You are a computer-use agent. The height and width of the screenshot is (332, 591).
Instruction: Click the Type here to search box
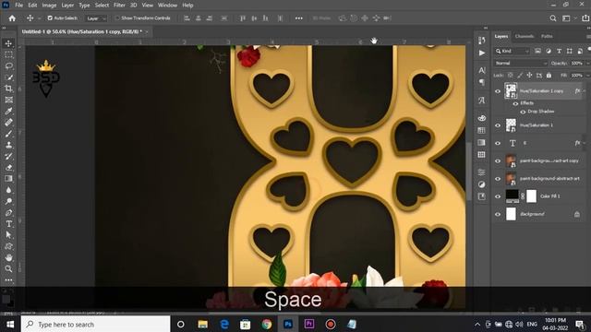click(x=96, y=324)
